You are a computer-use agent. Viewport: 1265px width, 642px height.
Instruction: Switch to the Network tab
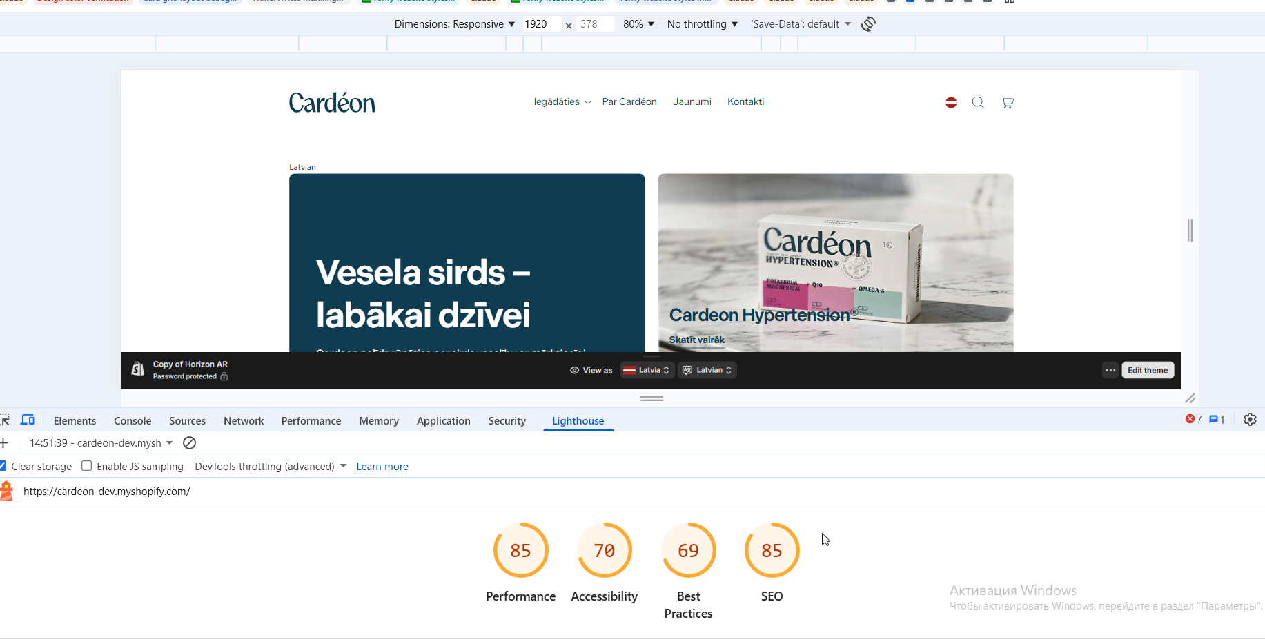click(244, 420)
